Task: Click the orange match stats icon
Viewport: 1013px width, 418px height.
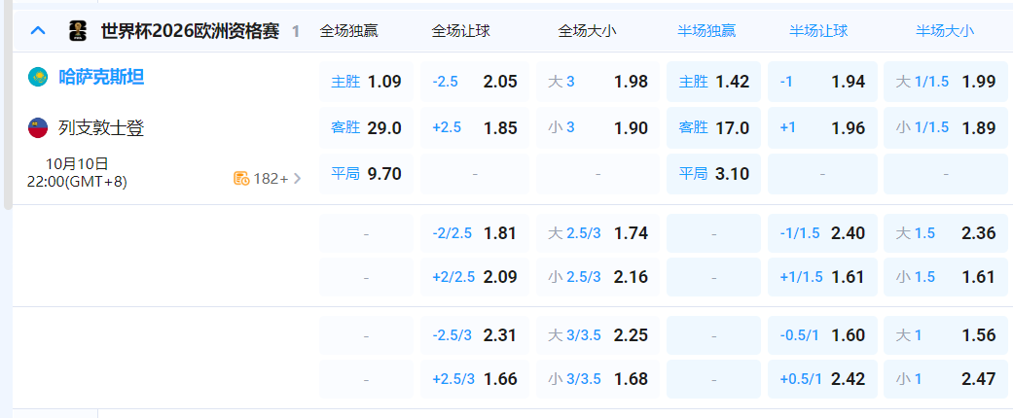Action: (x=241, y=178)
